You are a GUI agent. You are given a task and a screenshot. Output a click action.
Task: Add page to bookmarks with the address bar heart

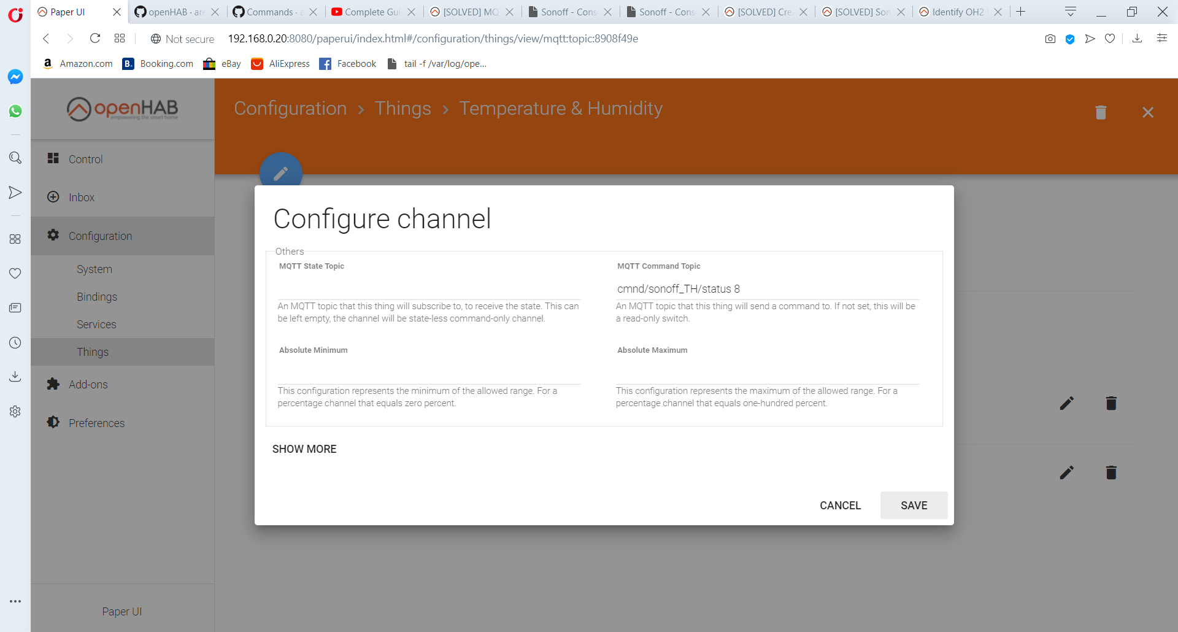[1110, 39]
